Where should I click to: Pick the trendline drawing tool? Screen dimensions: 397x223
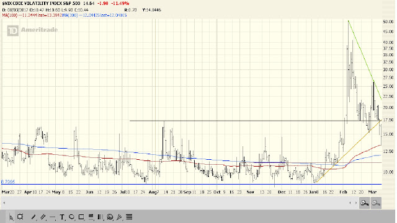33,217
